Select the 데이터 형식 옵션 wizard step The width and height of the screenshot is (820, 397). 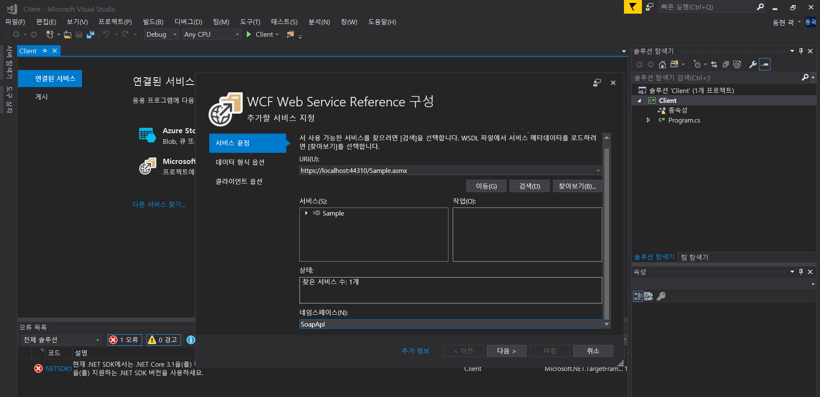[x=240, y=162]
